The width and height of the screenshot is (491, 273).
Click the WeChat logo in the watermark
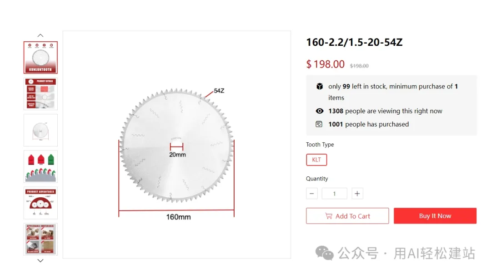(x=325, y=253)
